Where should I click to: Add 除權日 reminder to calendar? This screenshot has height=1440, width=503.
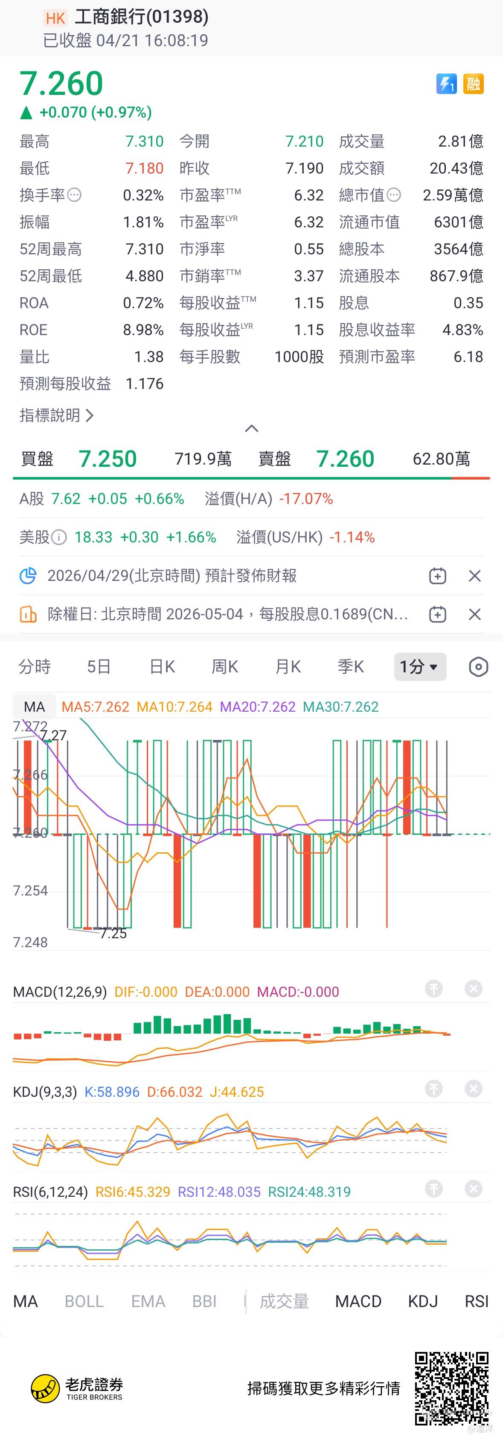pyautogui.click(x=437, y=614)
